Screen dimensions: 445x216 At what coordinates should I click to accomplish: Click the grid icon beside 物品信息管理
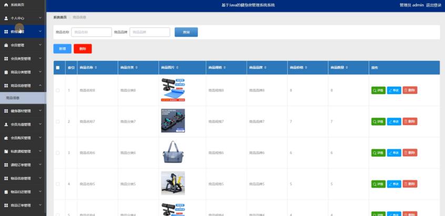point(6,178)
